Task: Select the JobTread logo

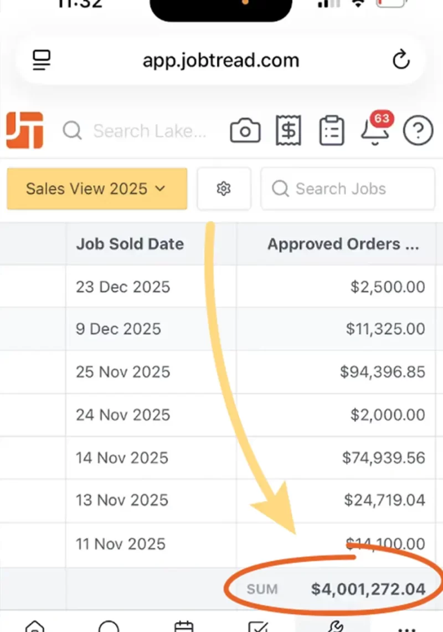Action: [x=24, y=130]
